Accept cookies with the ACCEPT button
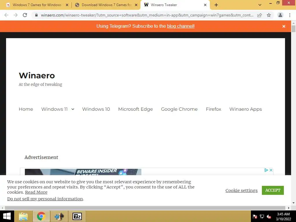This screenshot has height=222, width=296. click(273, 190)
